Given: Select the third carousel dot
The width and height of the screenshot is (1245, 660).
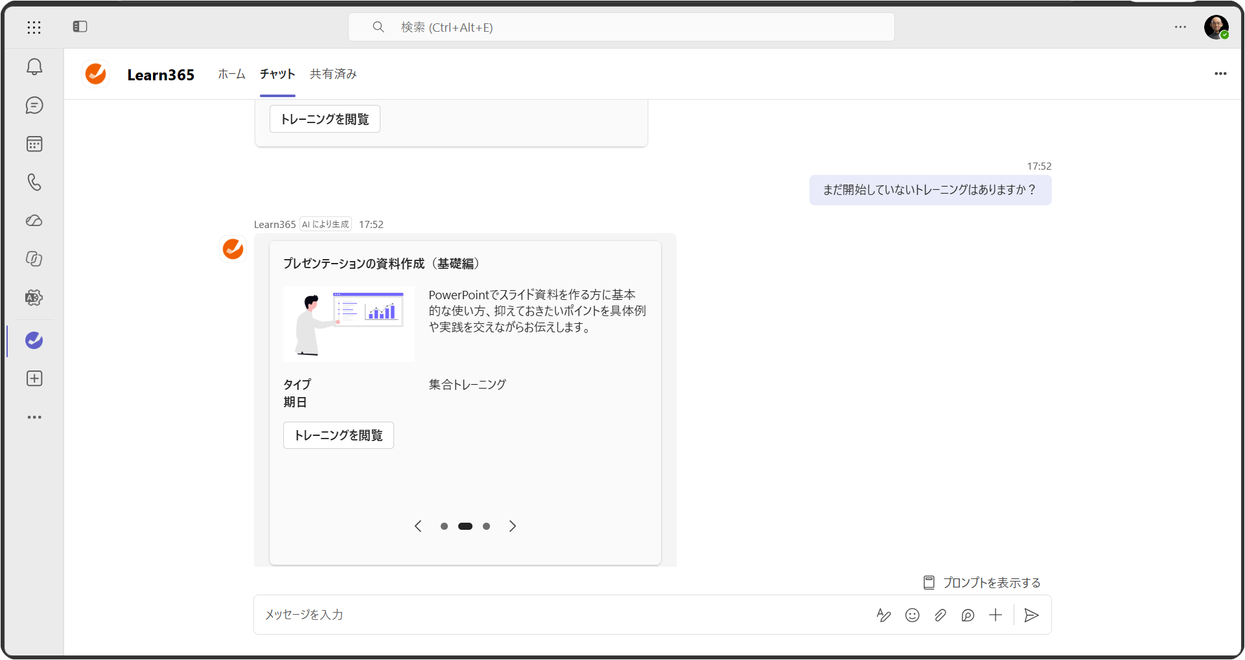Looking at the screenshot, I should (x=486, y=527).
